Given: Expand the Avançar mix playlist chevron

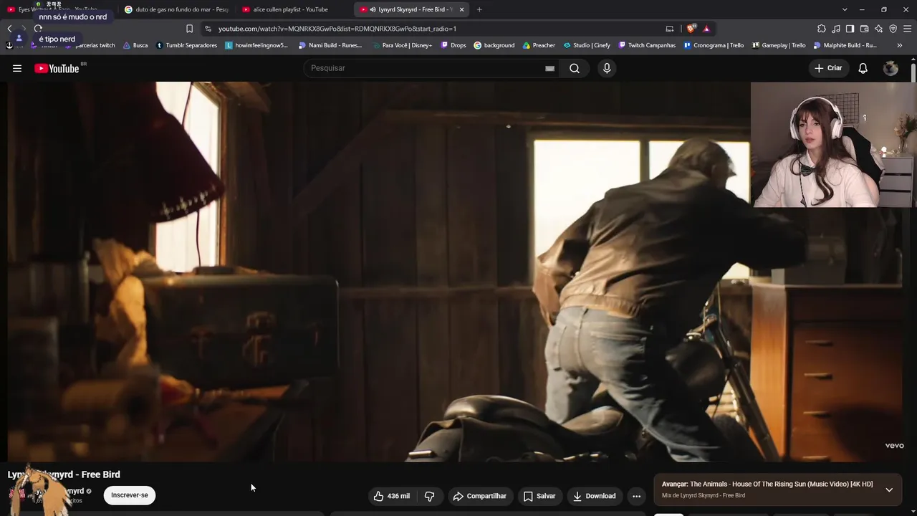Looking at the screenshot, I should 889,490.
